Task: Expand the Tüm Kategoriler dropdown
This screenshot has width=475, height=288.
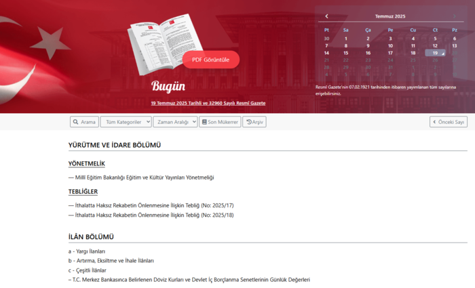Action: [x=126, y=122]
